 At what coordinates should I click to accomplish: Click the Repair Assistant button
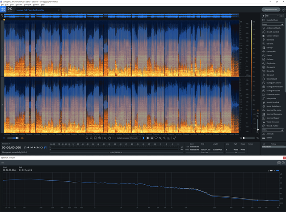coord(271,9)
